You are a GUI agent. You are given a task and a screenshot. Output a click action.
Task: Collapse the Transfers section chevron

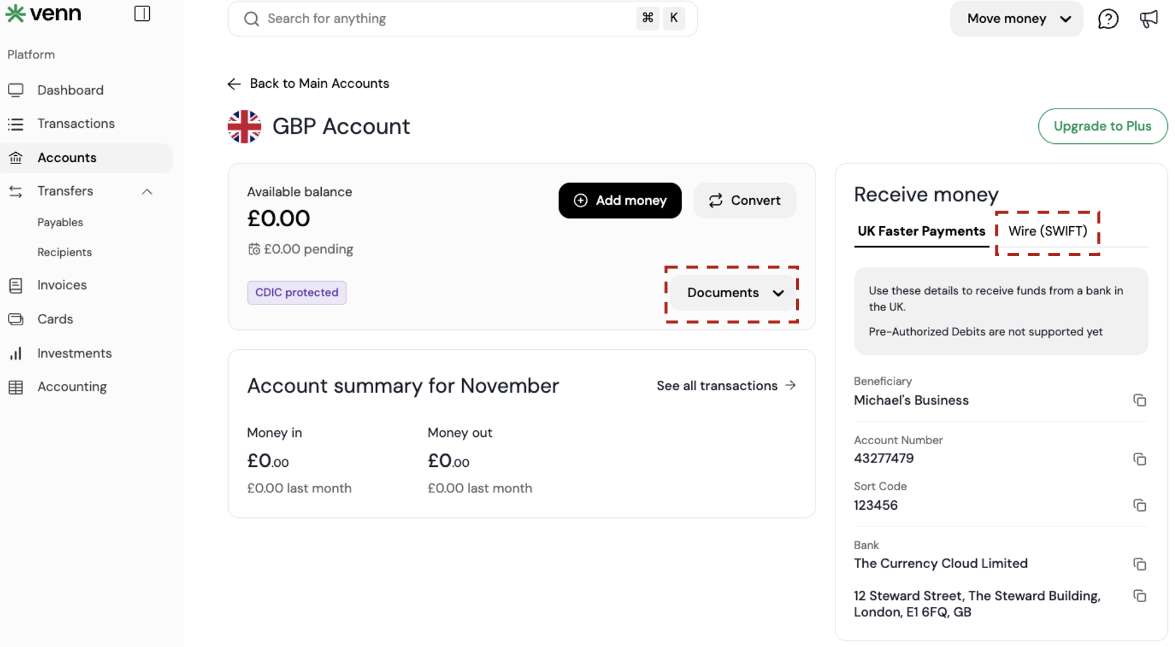point(147,192)
